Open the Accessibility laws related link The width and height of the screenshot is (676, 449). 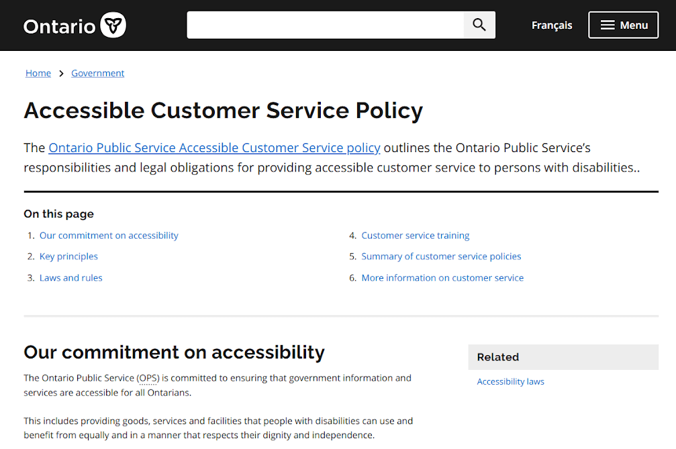click(510, 381)
